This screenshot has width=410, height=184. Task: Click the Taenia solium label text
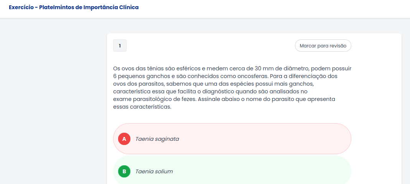click(154, 171)
